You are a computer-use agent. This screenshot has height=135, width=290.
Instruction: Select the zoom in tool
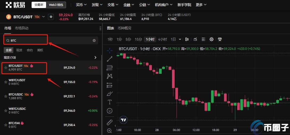[110, 131]
